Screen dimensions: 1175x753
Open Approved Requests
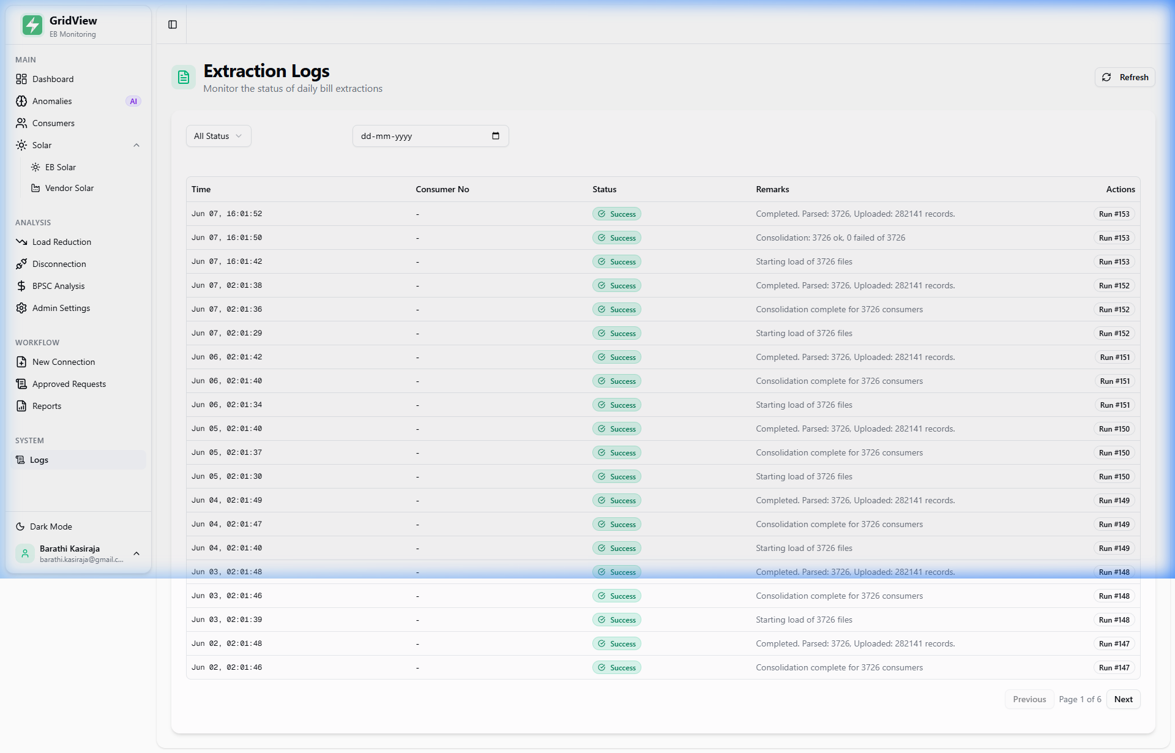pyautogui.click(x=78, y=384)
